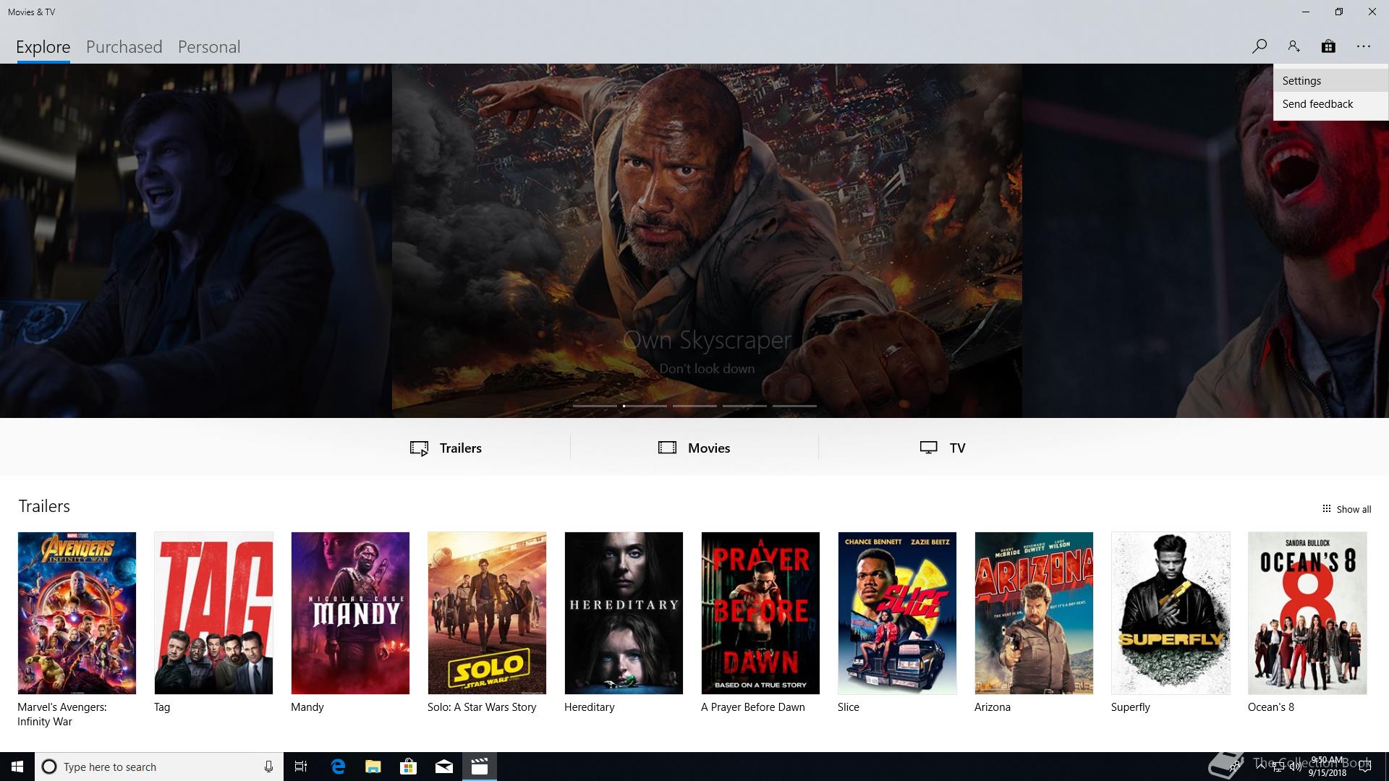Open the Superfly trailer poster
The width and height of the screenshot is (1389, 781).
tap(1171, 613)
